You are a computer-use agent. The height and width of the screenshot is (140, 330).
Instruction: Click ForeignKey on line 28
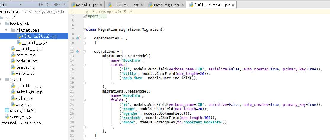click(165, 122)
